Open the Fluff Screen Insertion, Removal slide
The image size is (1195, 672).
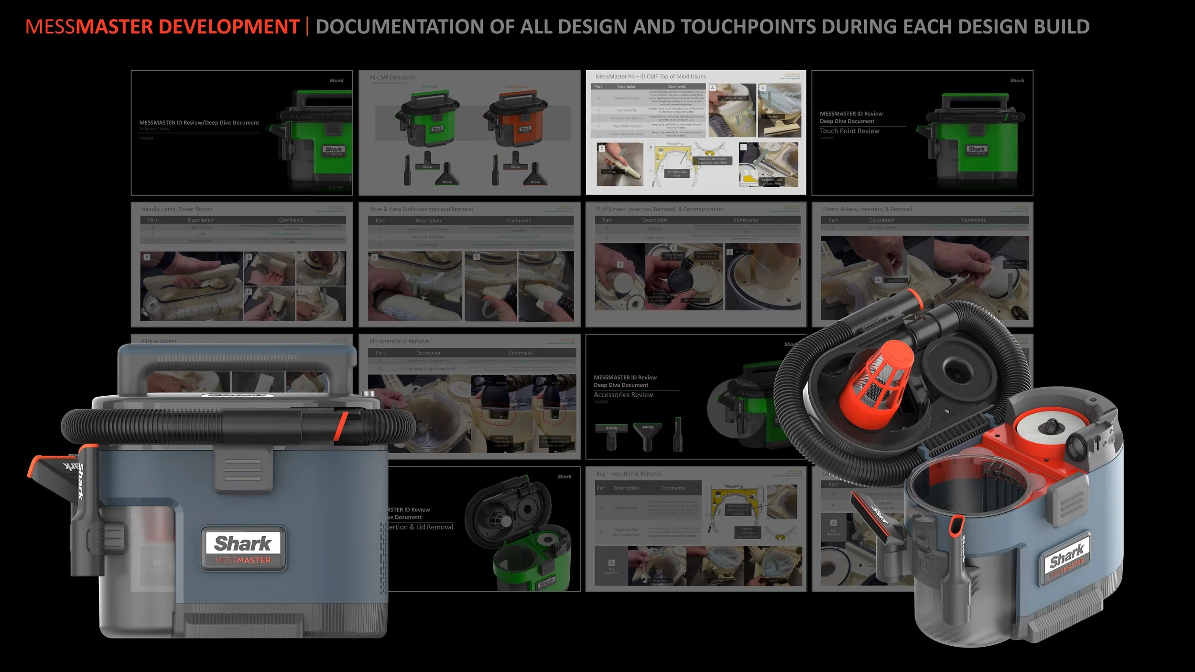[x=695, y=264]
